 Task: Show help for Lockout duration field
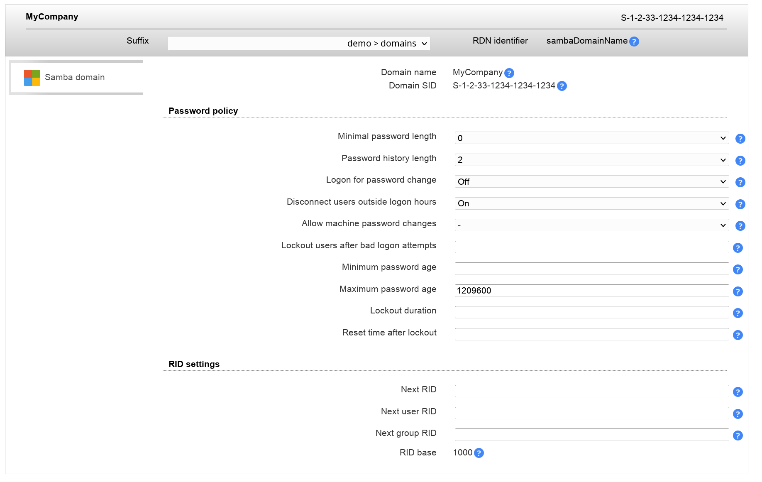coord(738,313)
